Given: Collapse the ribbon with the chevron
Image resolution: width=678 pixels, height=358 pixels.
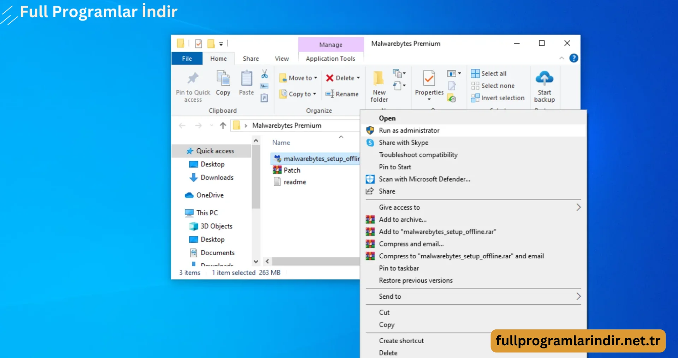Looking at the screenshot, I should [561, 58].
